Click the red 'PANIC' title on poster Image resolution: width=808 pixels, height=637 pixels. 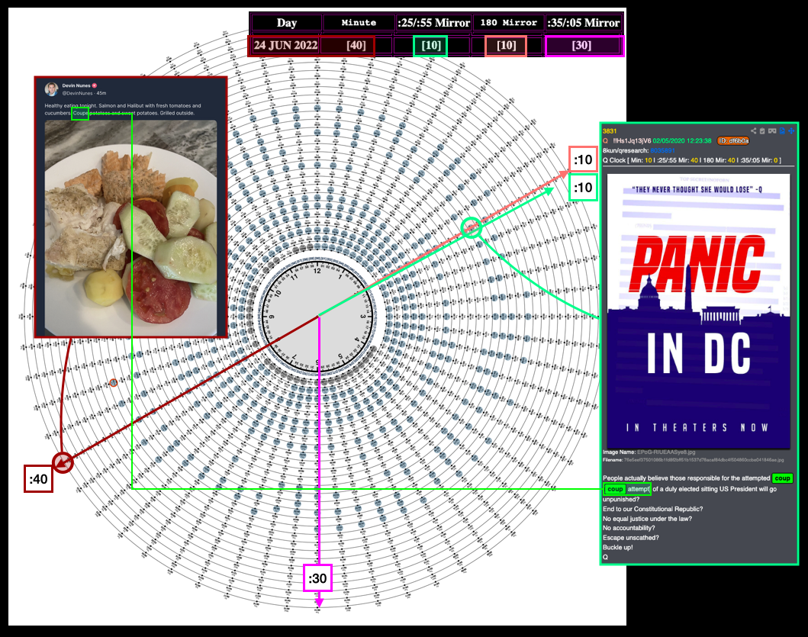click(699, 263)
